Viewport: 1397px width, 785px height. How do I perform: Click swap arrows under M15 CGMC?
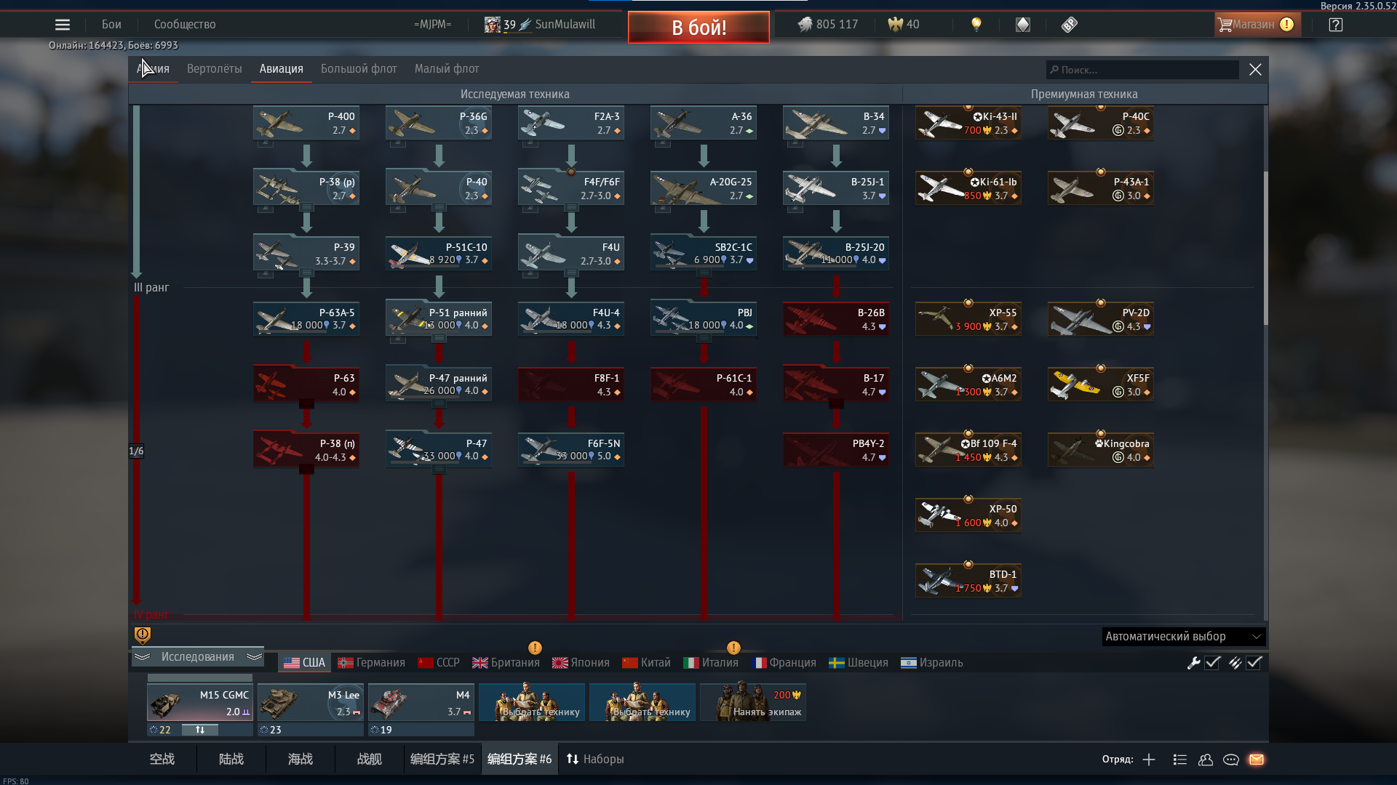click(x=199, y=730)
